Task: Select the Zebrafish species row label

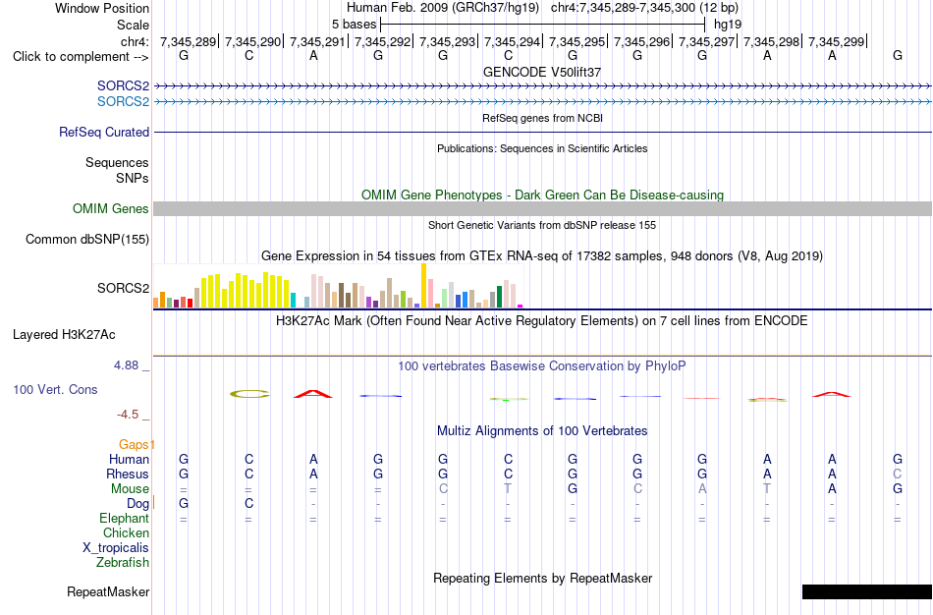Action: click(x=123, y=562)
